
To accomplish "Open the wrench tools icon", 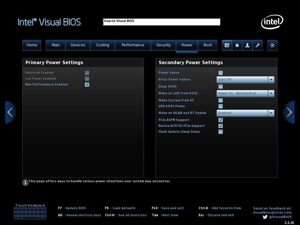I will coord(258,45).
